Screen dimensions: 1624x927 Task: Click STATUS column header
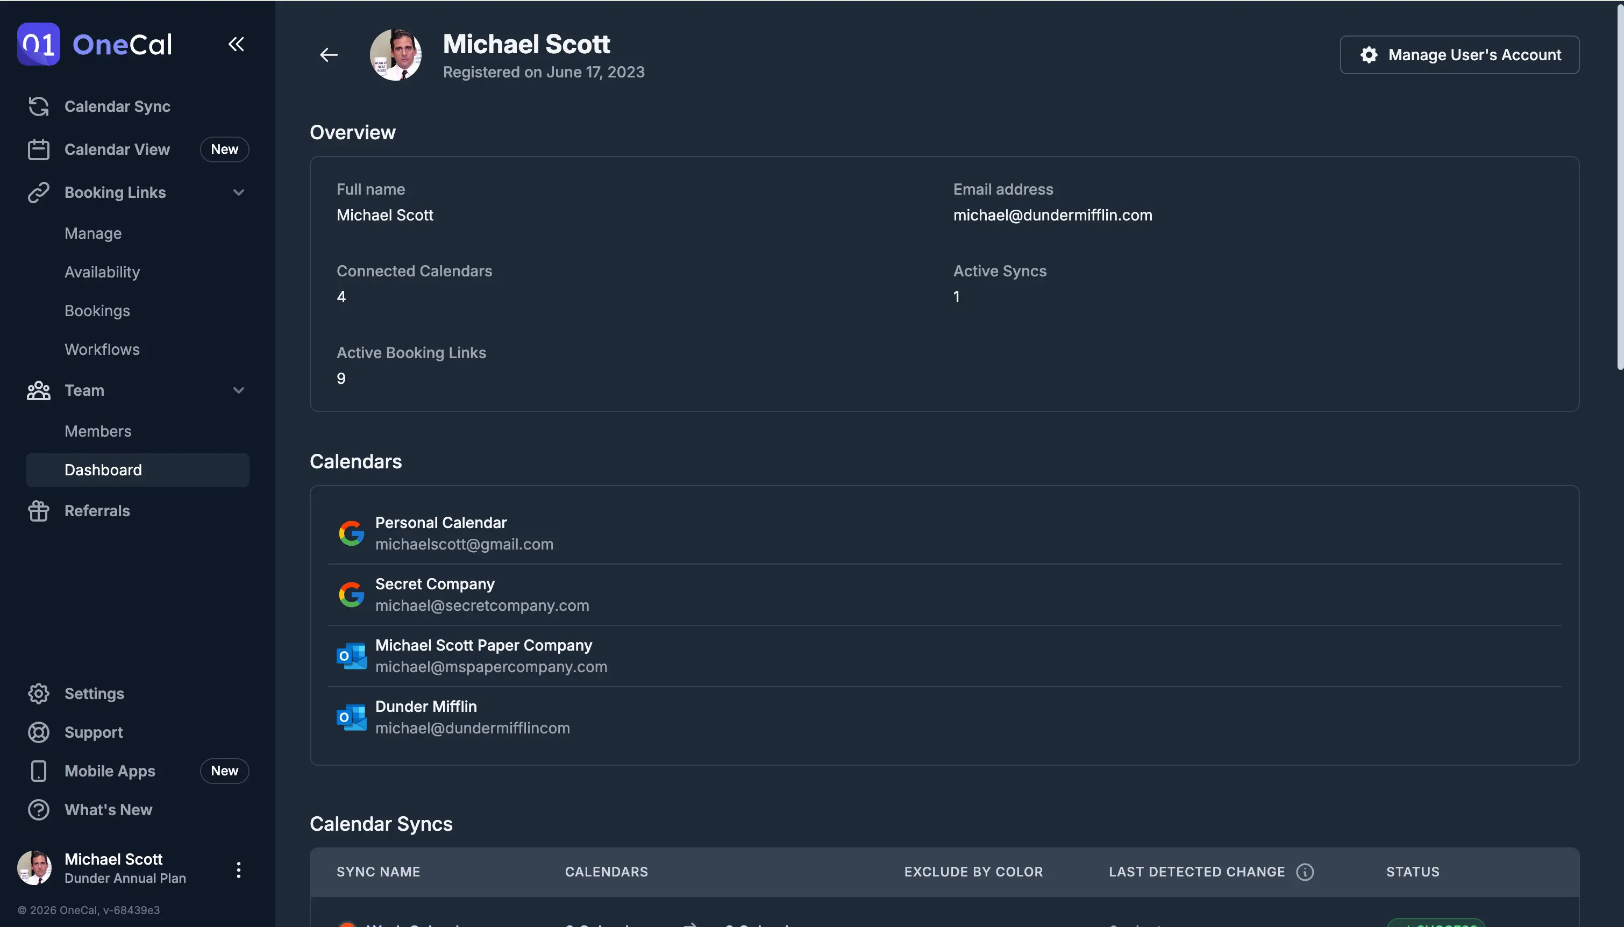point(1413,872)
